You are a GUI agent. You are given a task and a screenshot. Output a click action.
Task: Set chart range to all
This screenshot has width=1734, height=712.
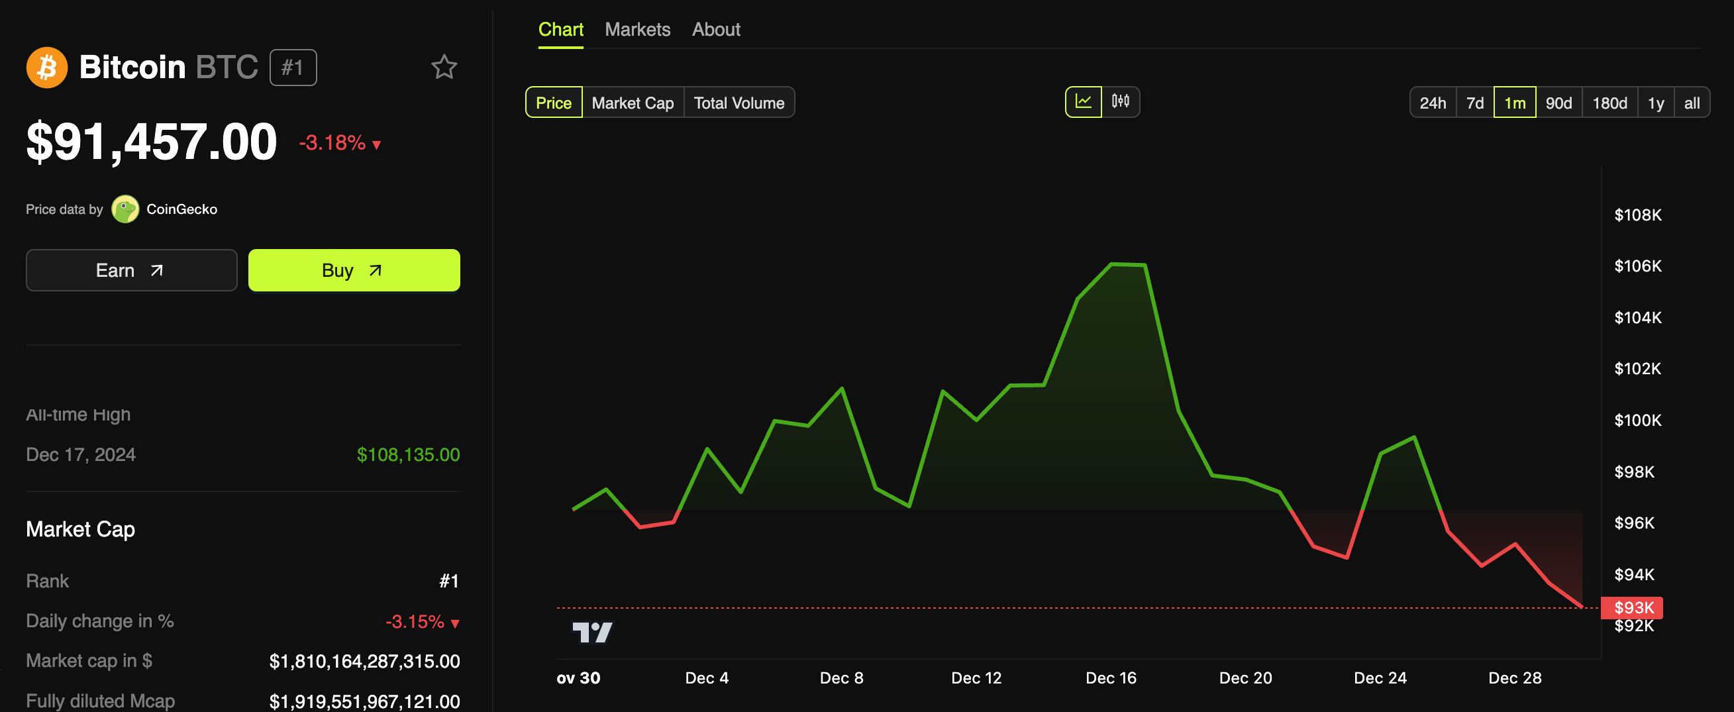click(x=1692, y=103)
